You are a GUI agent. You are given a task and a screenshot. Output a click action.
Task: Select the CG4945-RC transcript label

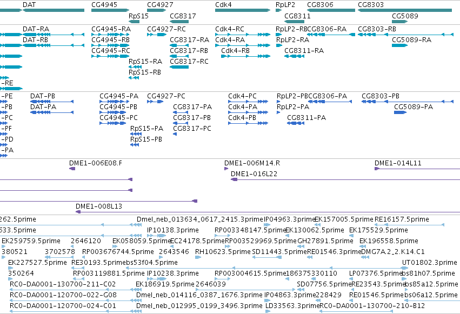(x=111, y=51)
